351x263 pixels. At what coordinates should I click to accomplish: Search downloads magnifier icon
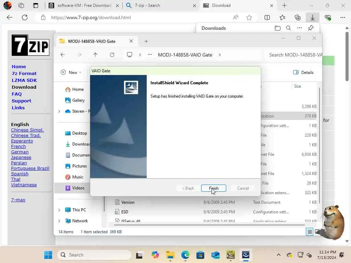(x=289, y=28)
